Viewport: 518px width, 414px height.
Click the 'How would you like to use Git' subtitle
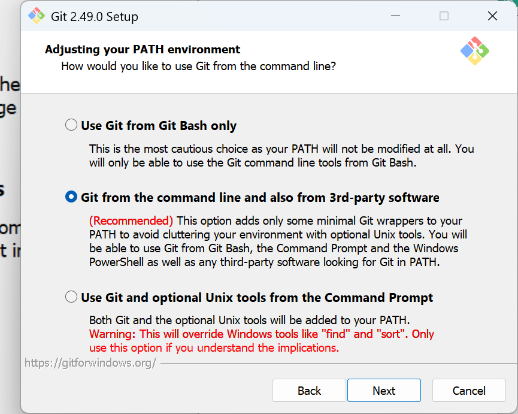coord(199,66)
